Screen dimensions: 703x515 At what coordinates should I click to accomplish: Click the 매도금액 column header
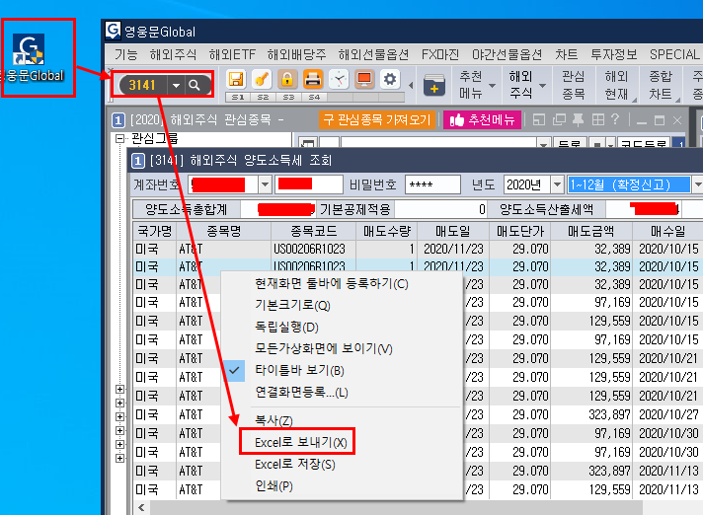point(591,231)
